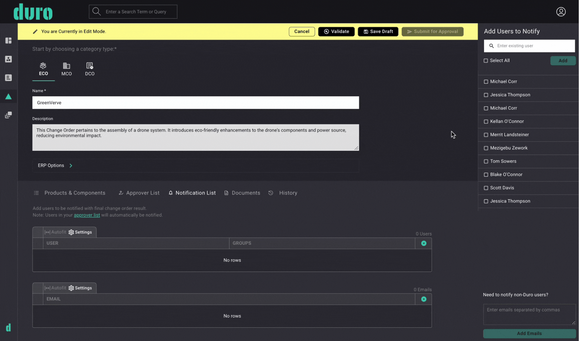
Task: Check the first Jessica Thompson user
Action: pyautogui.click(x=487, y=95)
